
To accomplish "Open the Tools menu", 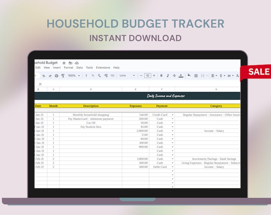I will pos(89,68).
